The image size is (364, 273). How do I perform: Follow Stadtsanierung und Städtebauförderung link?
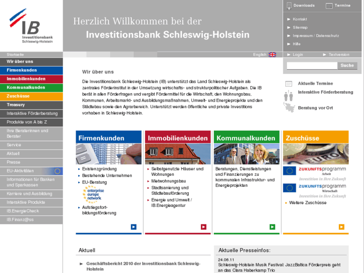[x=170, y=190]
